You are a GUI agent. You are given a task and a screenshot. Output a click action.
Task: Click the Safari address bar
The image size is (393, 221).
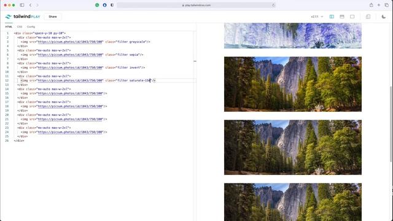tap(196, 5)
